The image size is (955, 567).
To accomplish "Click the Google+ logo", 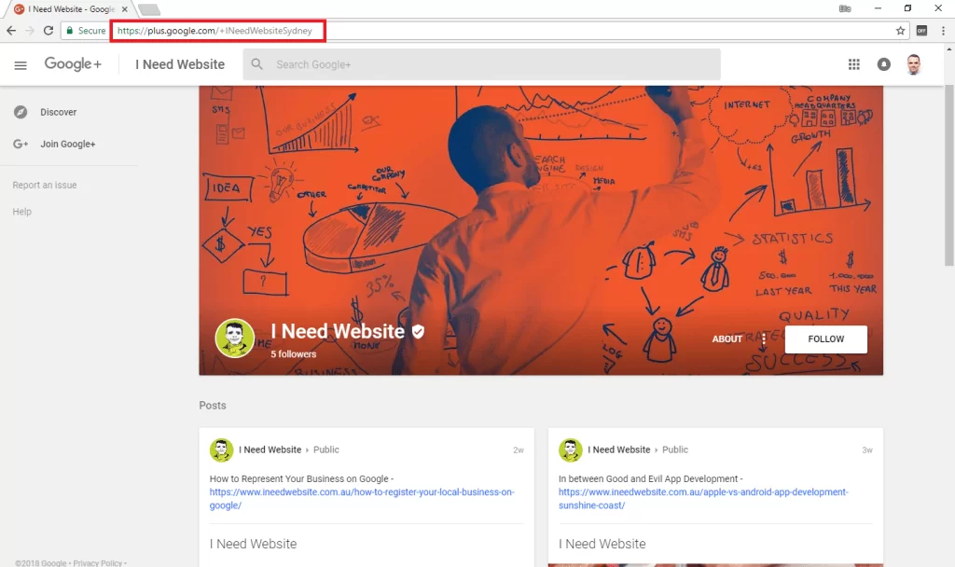I will coord(73,64).
